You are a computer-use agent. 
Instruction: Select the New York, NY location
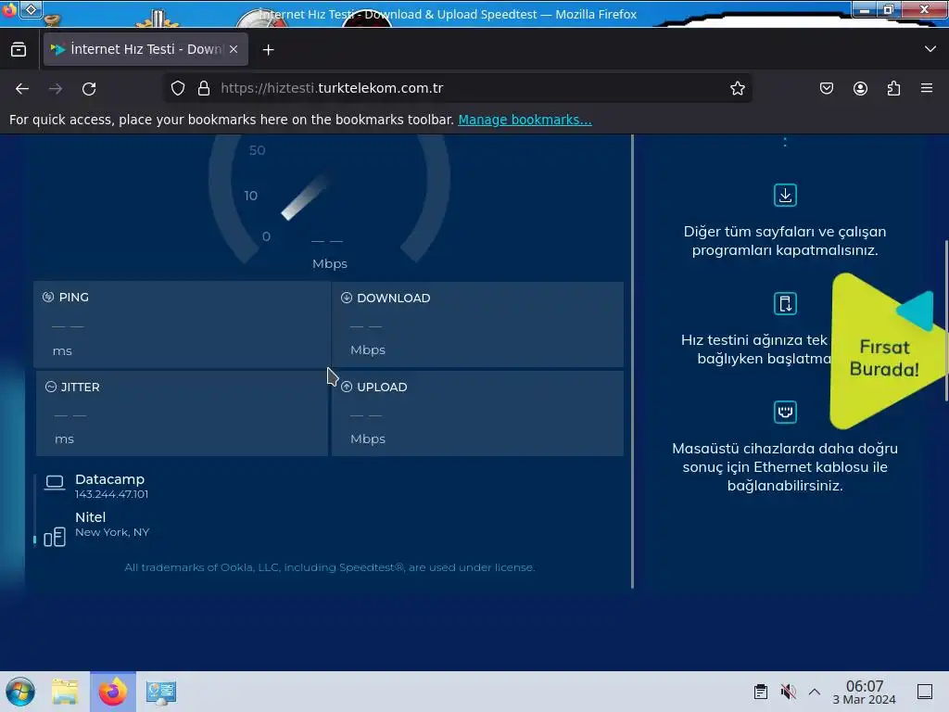pyautogui.click(x=112, y=532)
